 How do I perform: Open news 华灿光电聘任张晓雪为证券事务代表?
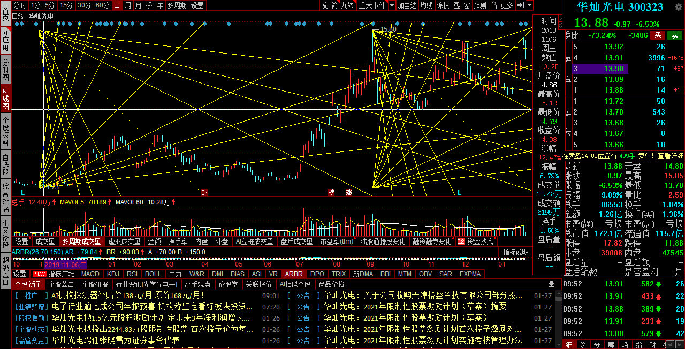pyautogui.click(x=116, y=340)
